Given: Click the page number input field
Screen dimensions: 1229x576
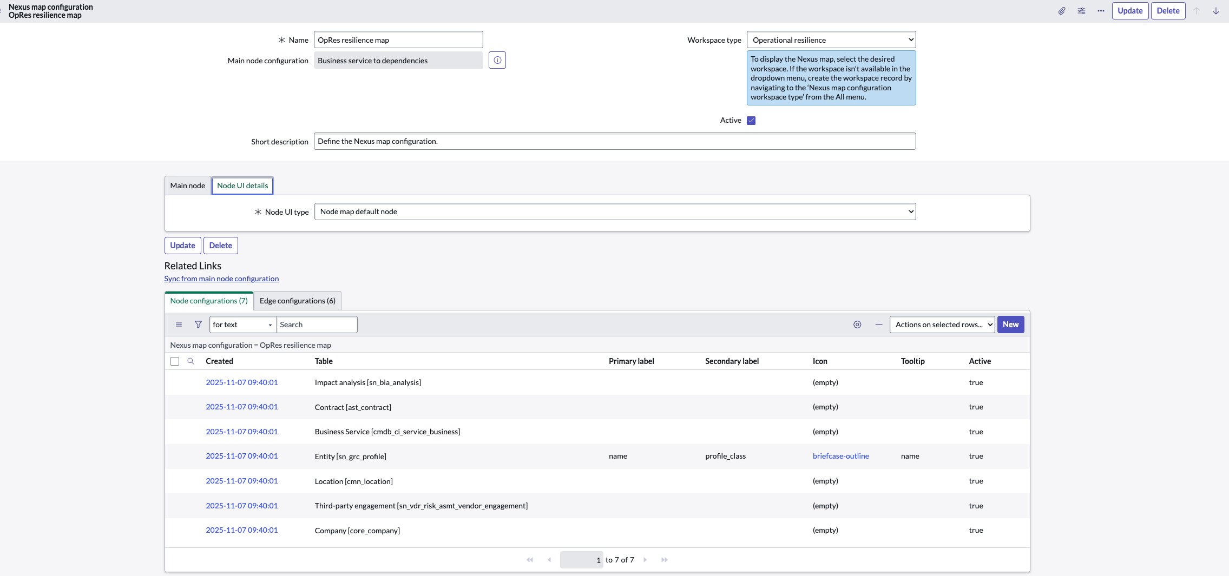Looking at the screenshot, I should click(x=581, y=560).
